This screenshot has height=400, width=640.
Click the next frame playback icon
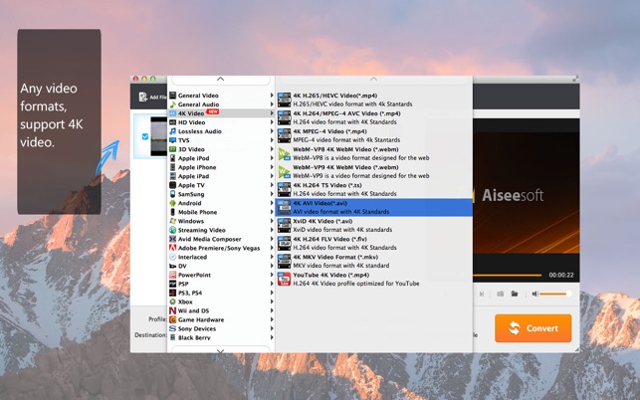[x=482, y=294]
